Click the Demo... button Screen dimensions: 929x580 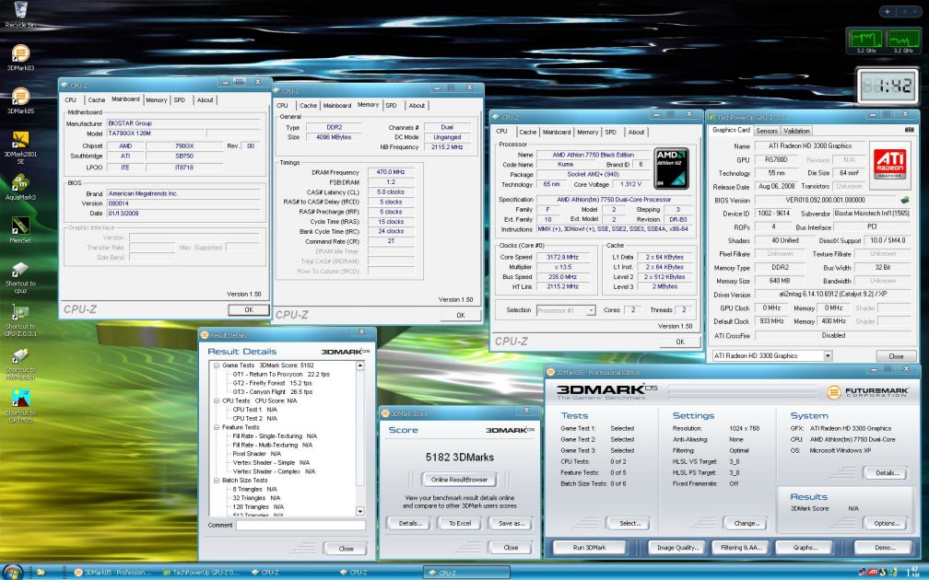coord(885,548)
